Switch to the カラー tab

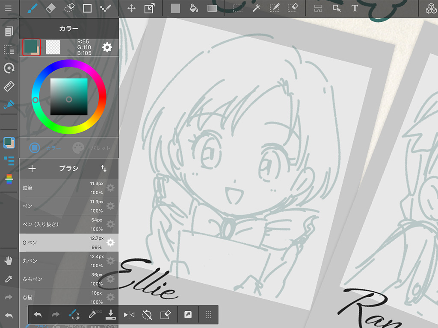45,148
